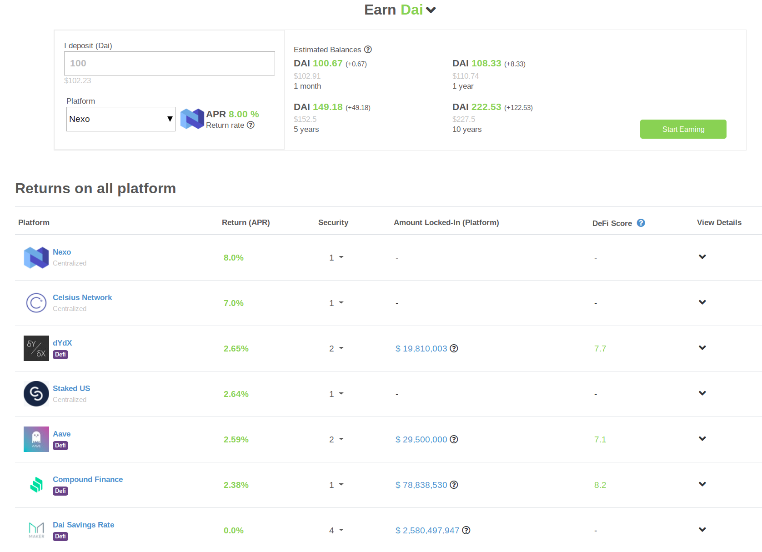Click the Amount Locked-In (Platform) header
762x552 pixels.
click(446, 222)
